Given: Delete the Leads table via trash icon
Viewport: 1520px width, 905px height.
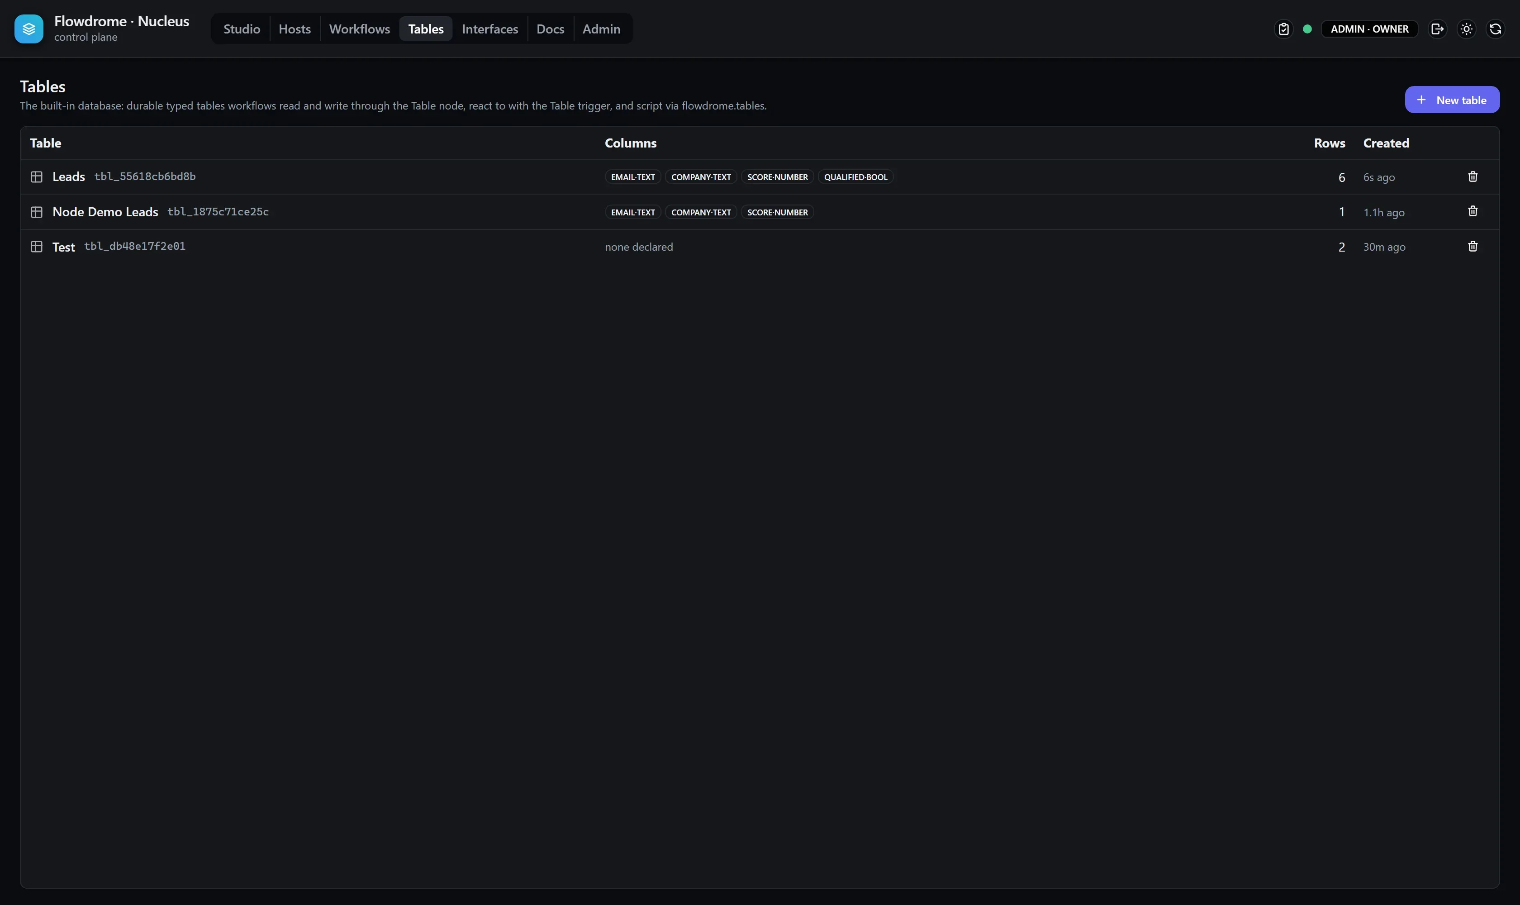Looking at the screenshot, I should [x=1472, y=177].
